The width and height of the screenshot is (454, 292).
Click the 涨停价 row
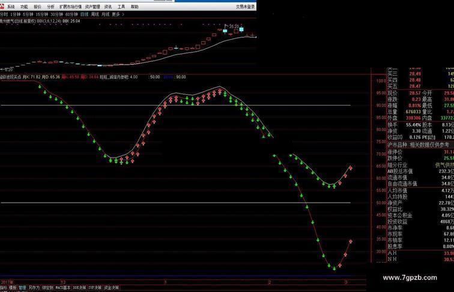[421, 152]
